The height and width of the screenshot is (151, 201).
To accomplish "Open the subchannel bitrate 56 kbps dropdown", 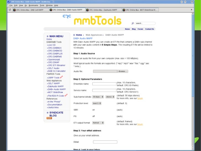I will pyautogui.click(x=98, y=97).
